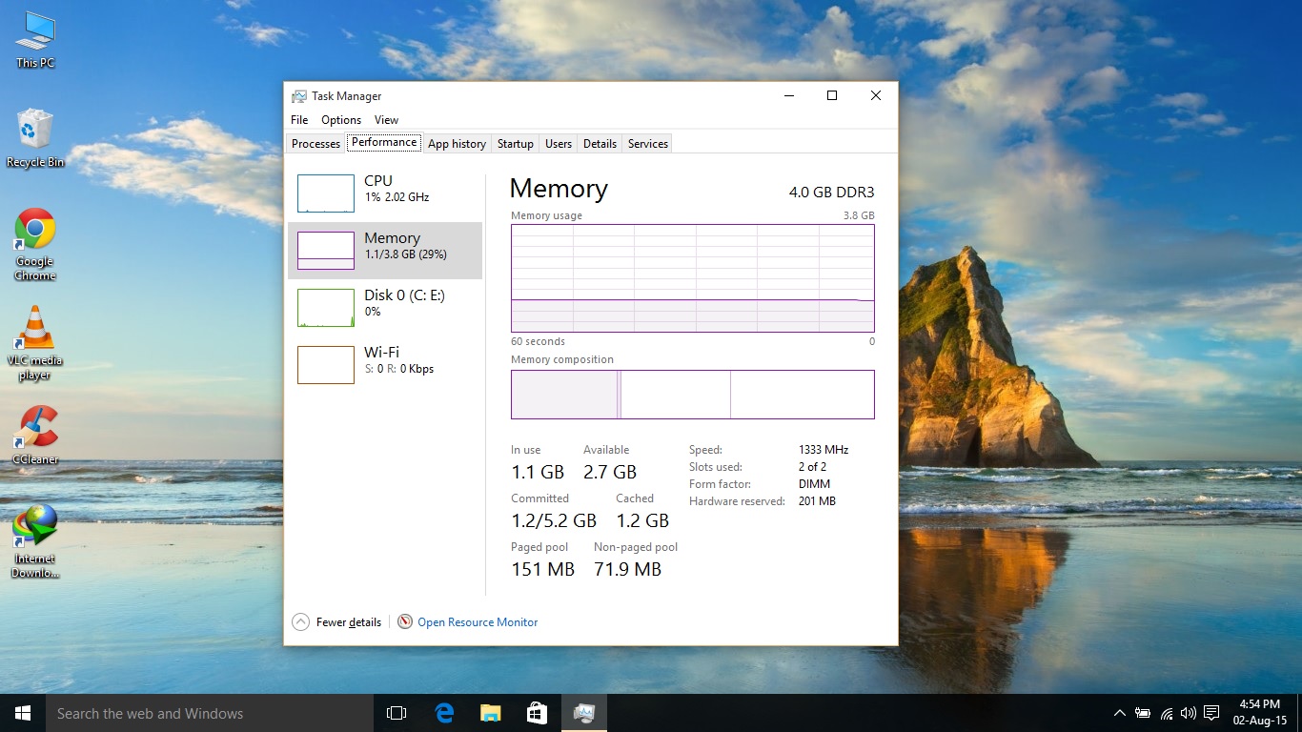Click the '4.0 GB DDR3' label
Viewport: 1302px width, 732px height.
831,192
